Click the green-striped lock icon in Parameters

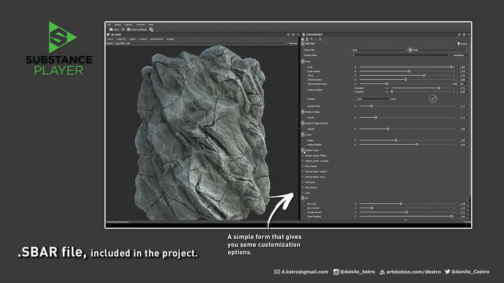coord(307,39)
